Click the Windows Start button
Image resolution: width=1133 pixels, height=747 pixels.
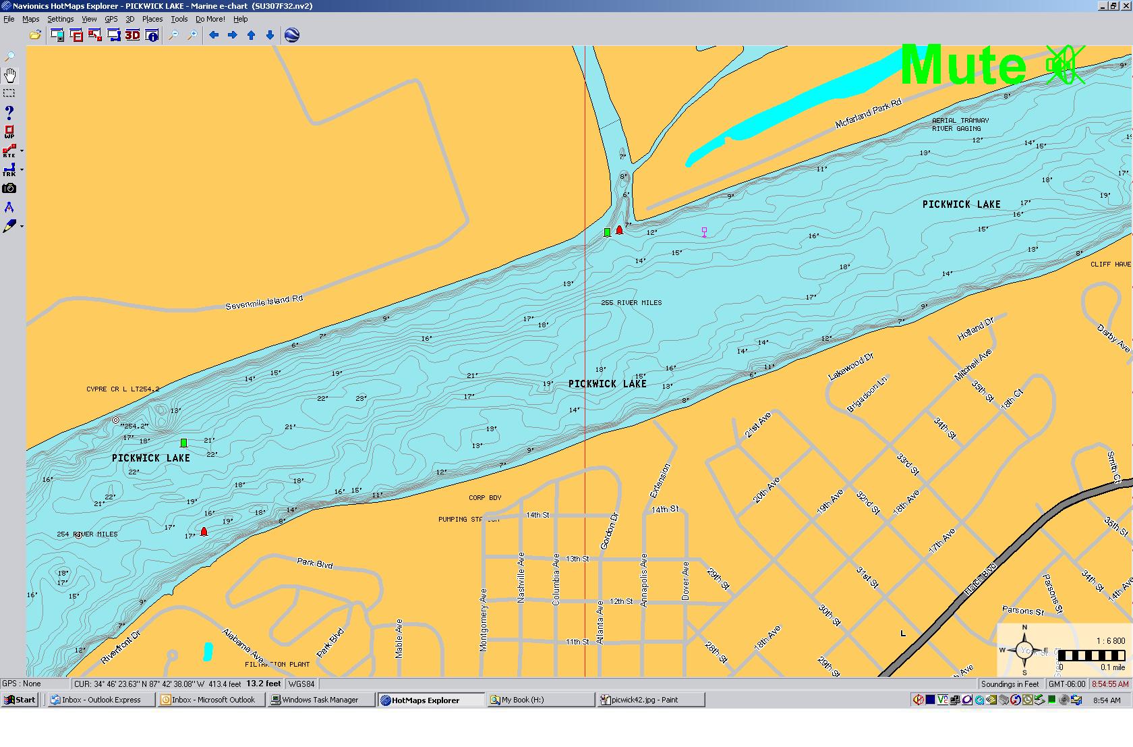(x=20, y=700)
